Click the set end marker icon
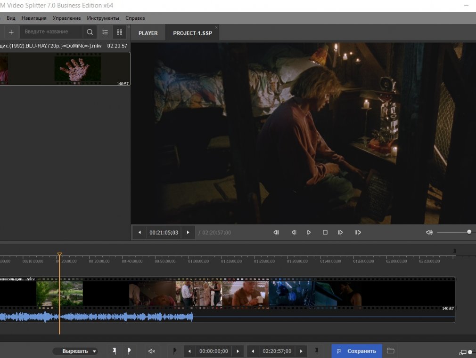476x358 pixels. [316, 351]
